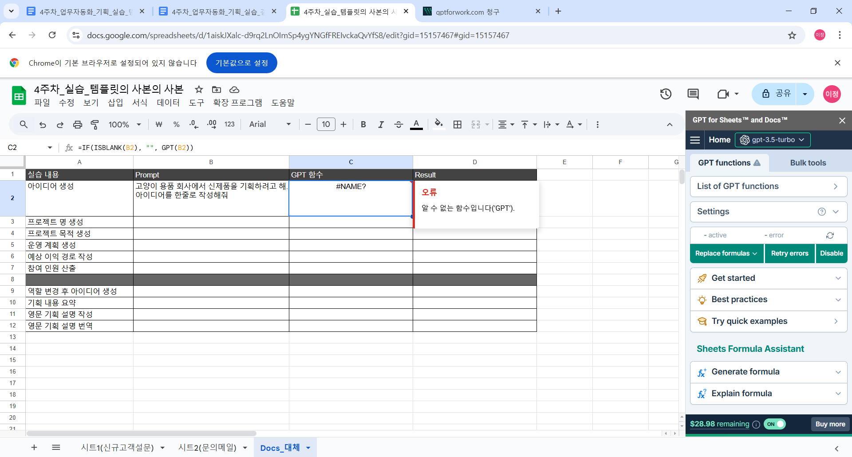852x457 pixels.
Task: Add a new sheet plus icon
Action: click(34, 447)
